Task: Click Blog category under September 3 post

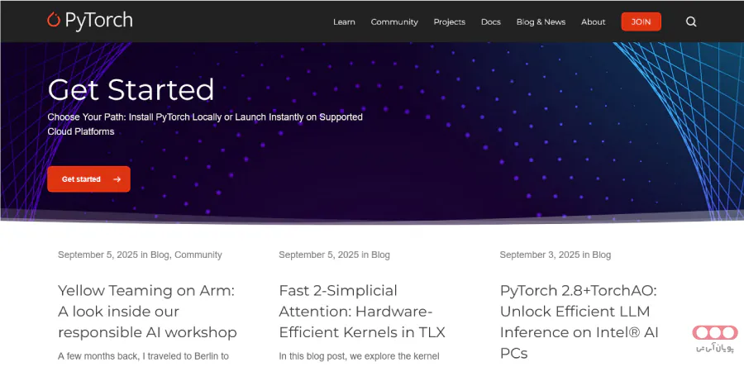Action: coord(602,255)
